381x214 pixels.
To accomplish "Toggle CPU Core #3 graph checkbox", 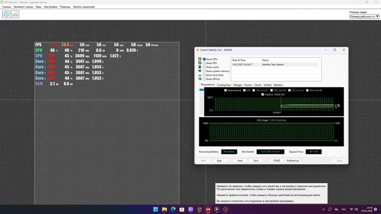I will tap(289, 90).
